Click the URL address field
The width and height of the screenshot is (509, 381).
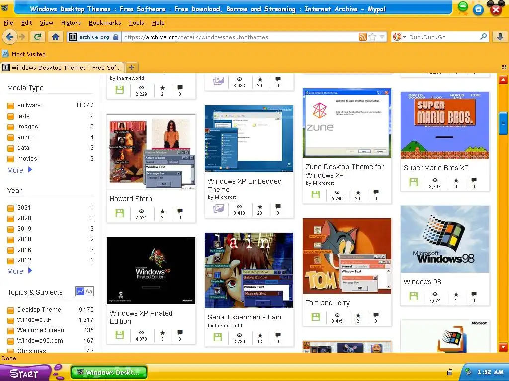tap(240, 37)
